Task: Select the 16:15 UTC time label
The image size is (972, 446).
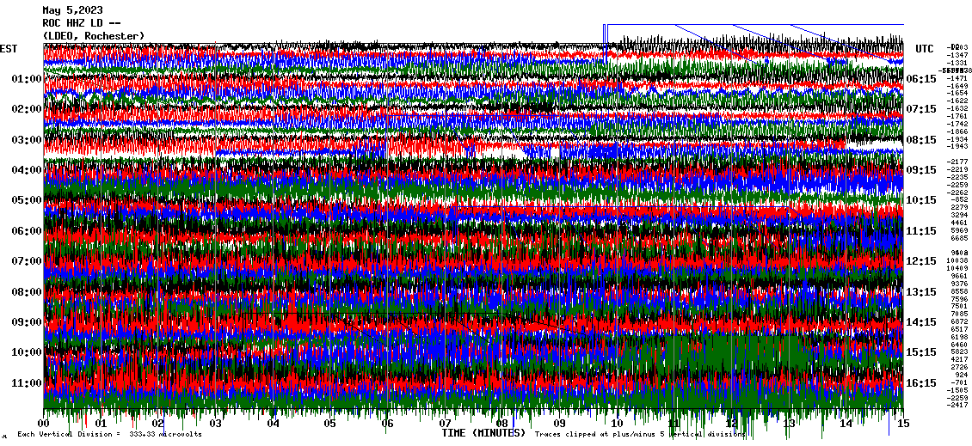Action: [x=920, y=383]
